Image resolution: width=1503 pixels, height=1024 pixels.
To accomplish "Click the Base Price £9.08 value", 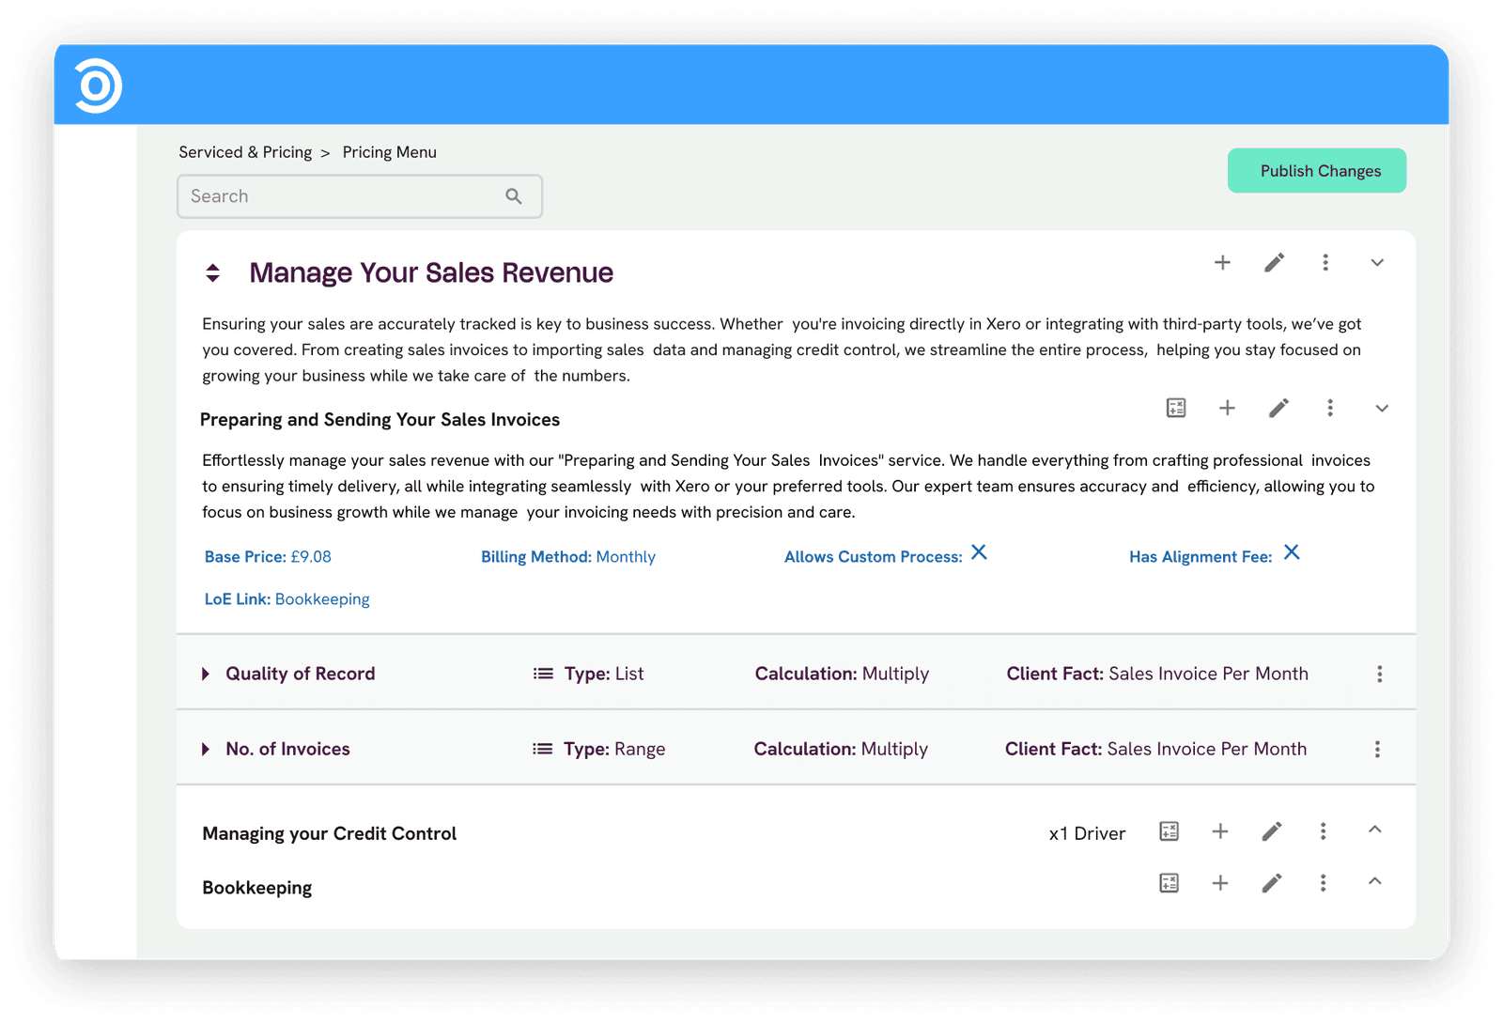I will [311, 557].
